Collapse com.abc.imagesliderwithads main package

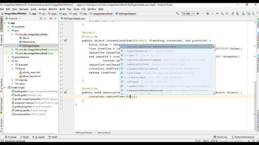click(x=13, y=34)
